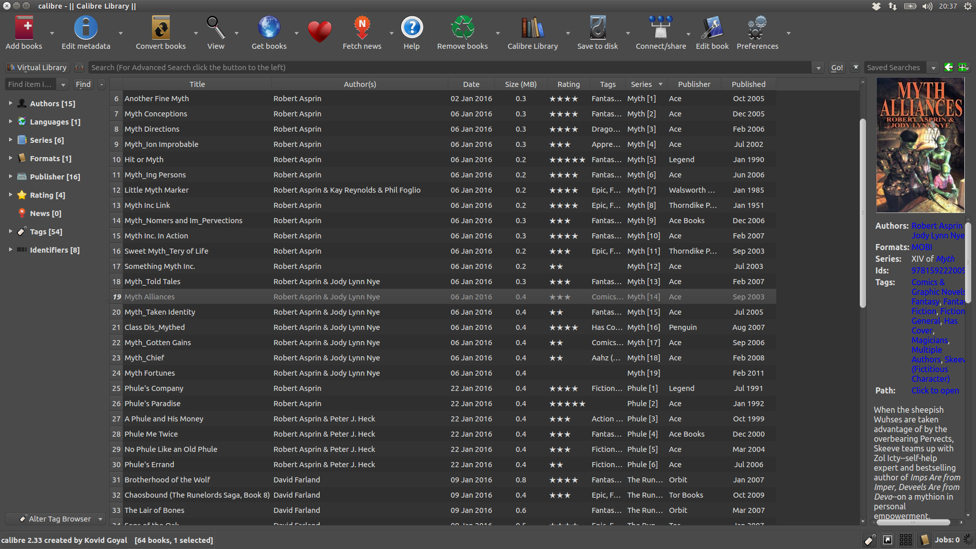The image size is (976, 549).
Task: Click the Add books icon
Action: (x=24, y=28)
